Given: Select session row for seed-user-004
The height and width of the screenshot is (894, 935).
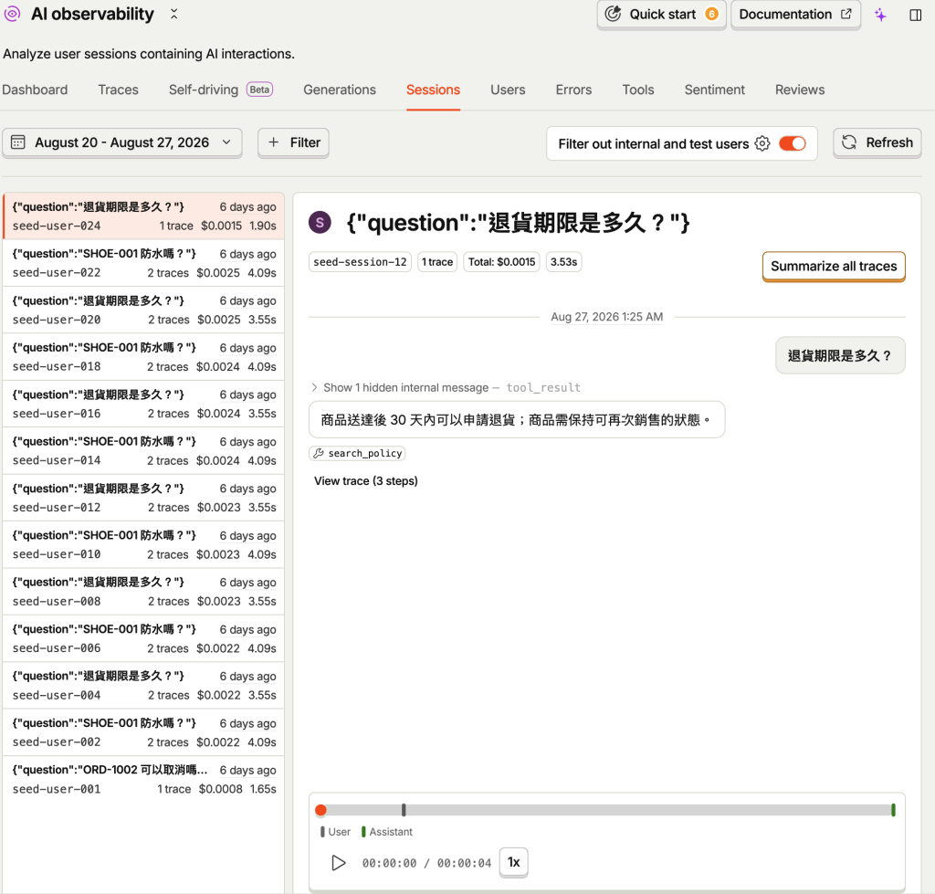Looking at the screenshot, I should 143,685.
